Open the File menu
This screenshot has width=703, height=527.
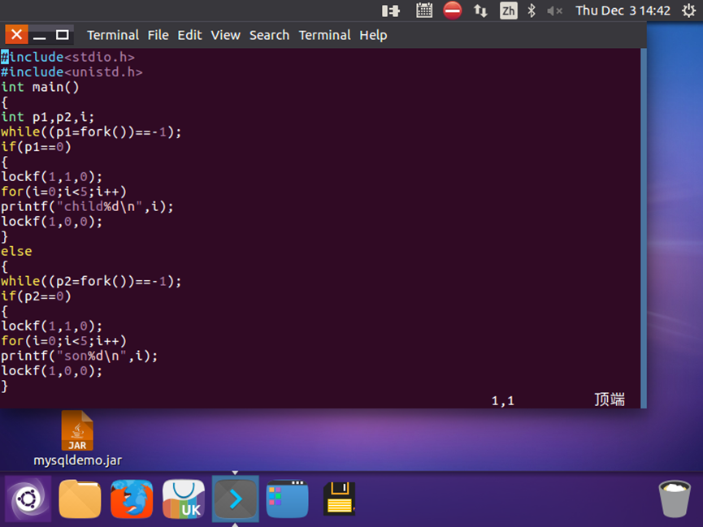[158, 35]
